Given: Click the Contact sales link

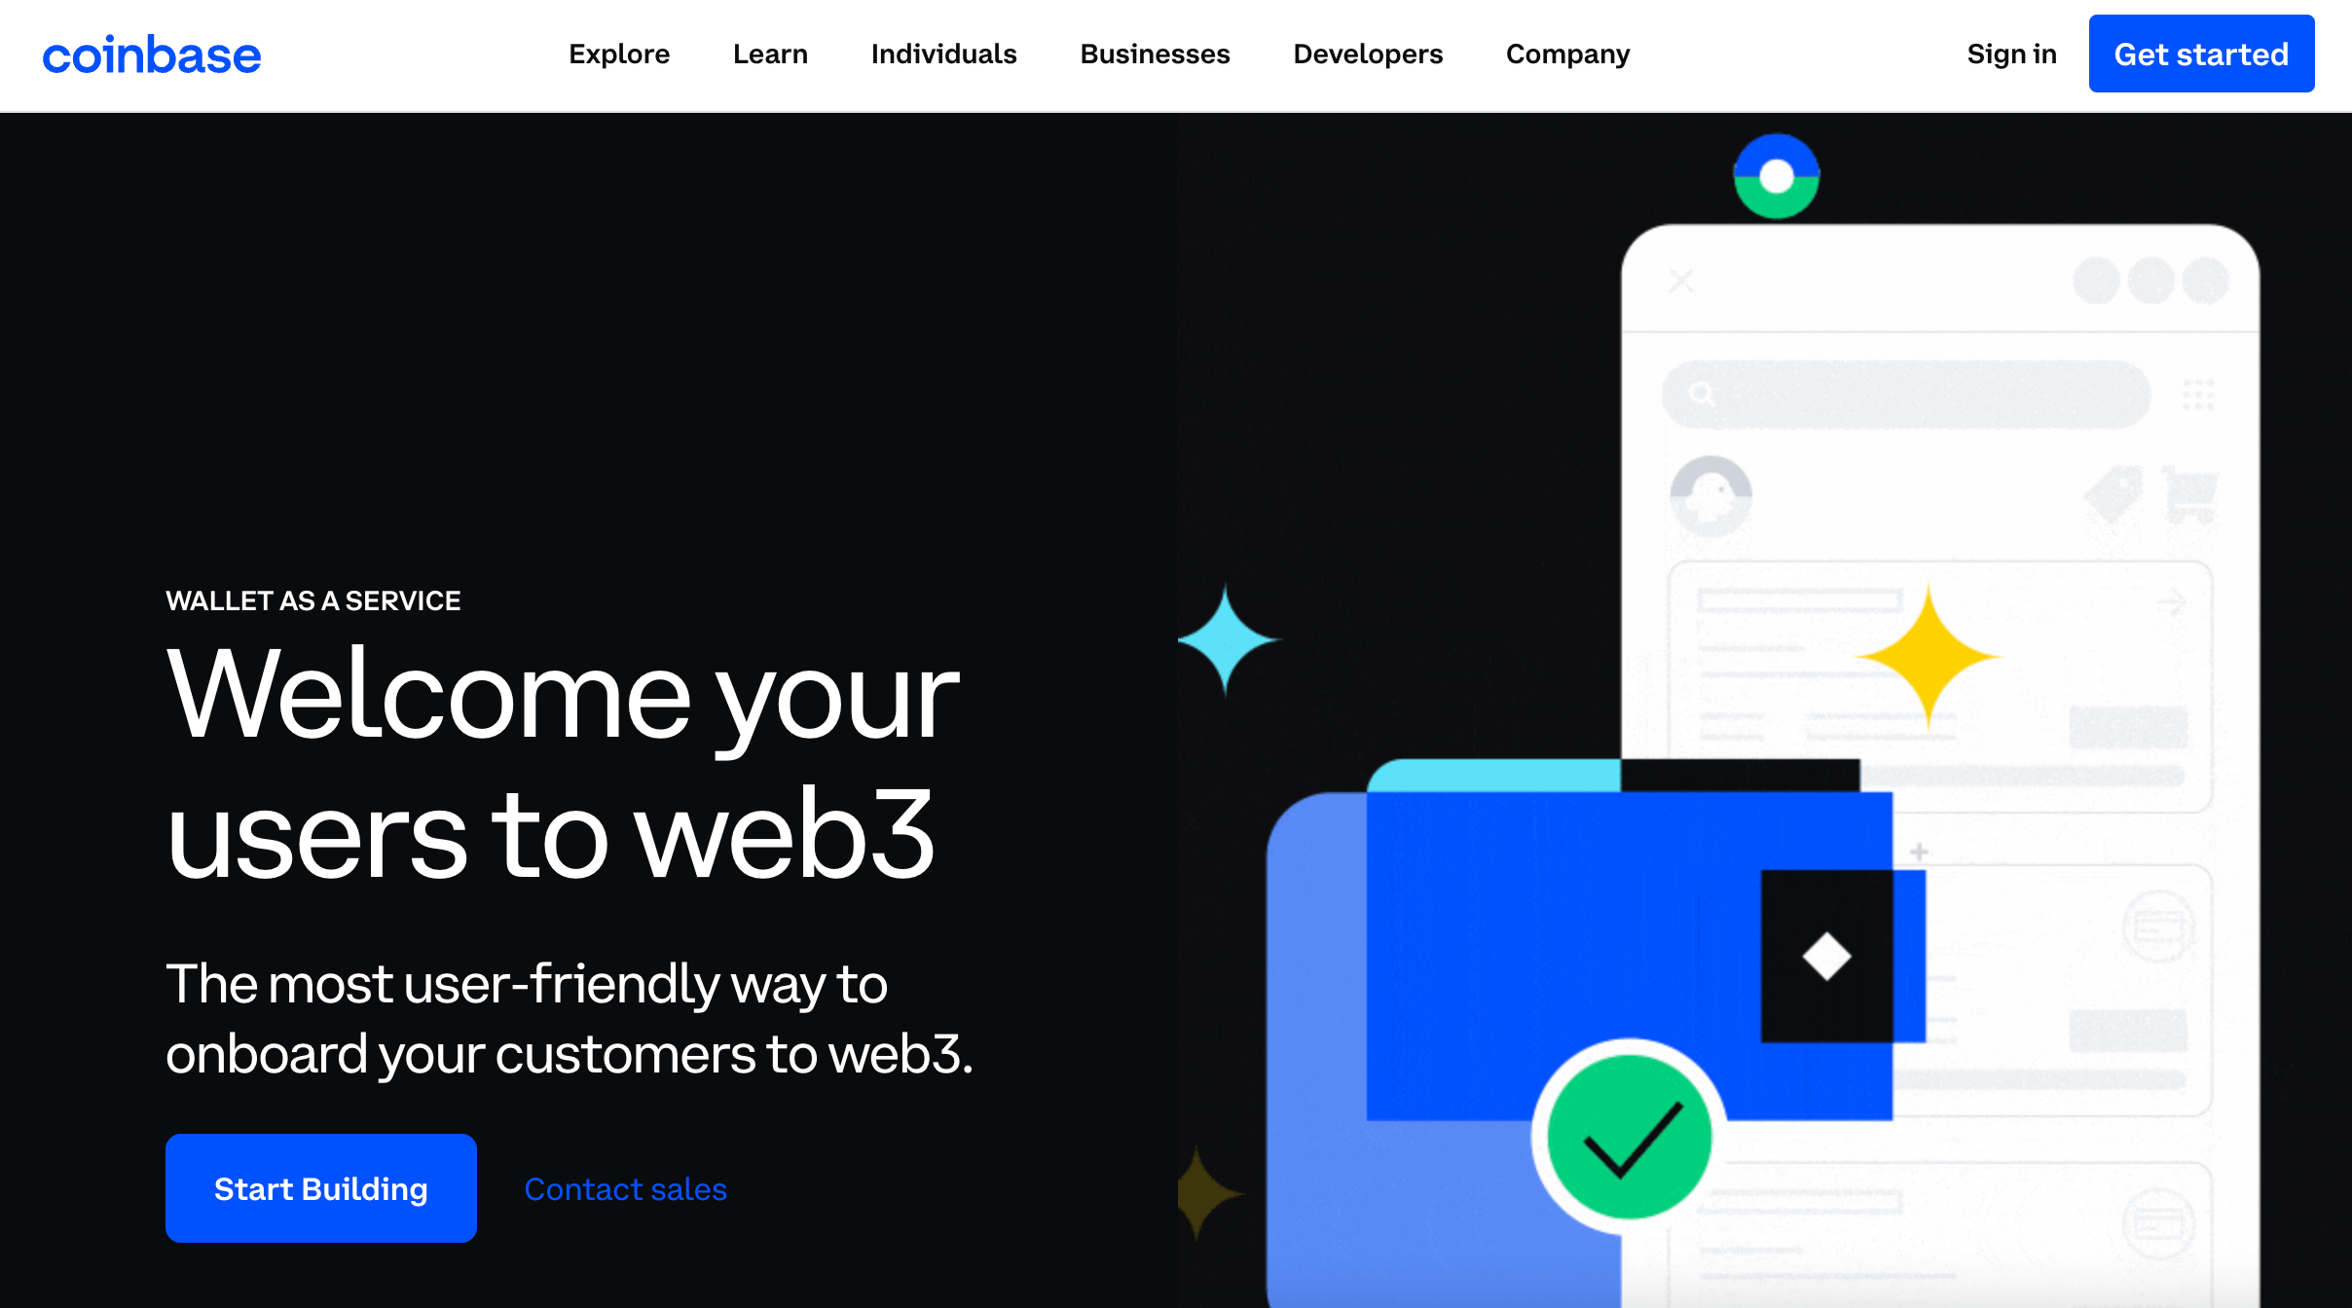Looking at the screenshot, I should (625, 1189).
